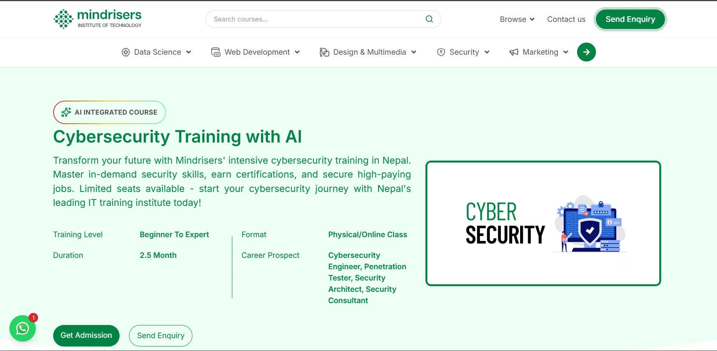This screenshot has width=717, height=351.
Task: Open the Data Science menu
Action: pyautogui.click(x=156, y=52)
